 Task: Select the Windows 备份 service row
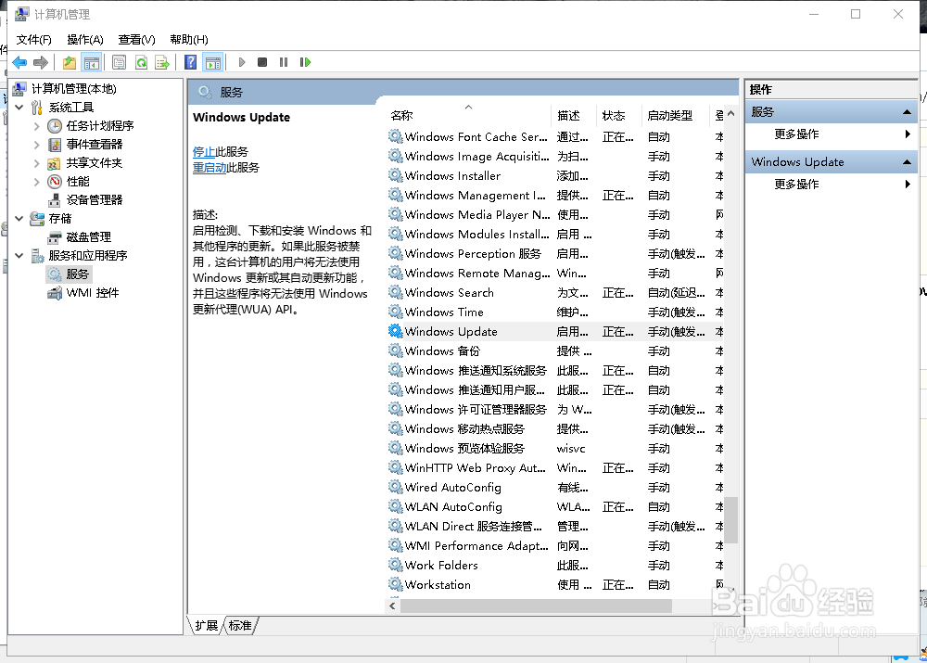[x=555, y=351]
